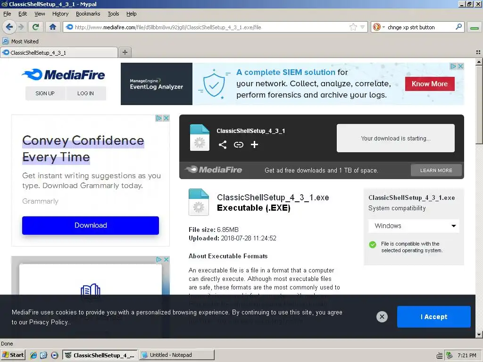This screenshot has width=483, height=362.
Task: Click the MediaFire logo
Action: tap(63, 74)
